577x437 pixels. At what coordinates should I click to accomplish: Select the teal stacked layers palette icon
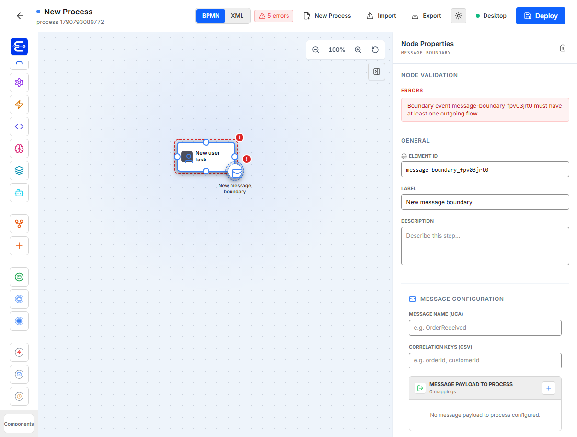coord(19,171)
